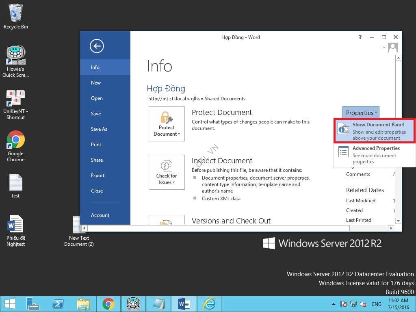Go to the Print section
Screen dimensions: 416x312
coord(96,145)
